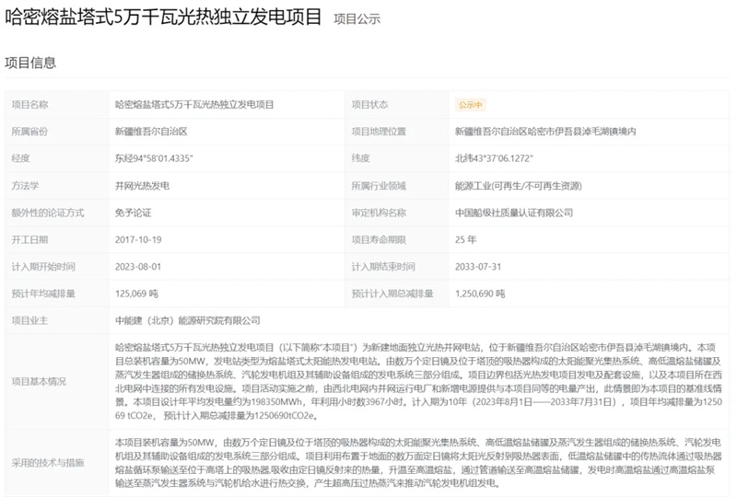Click the 新疆维吾尔自治区 province value
Viewport: 737px width, 497px height.
click(150, 132)
